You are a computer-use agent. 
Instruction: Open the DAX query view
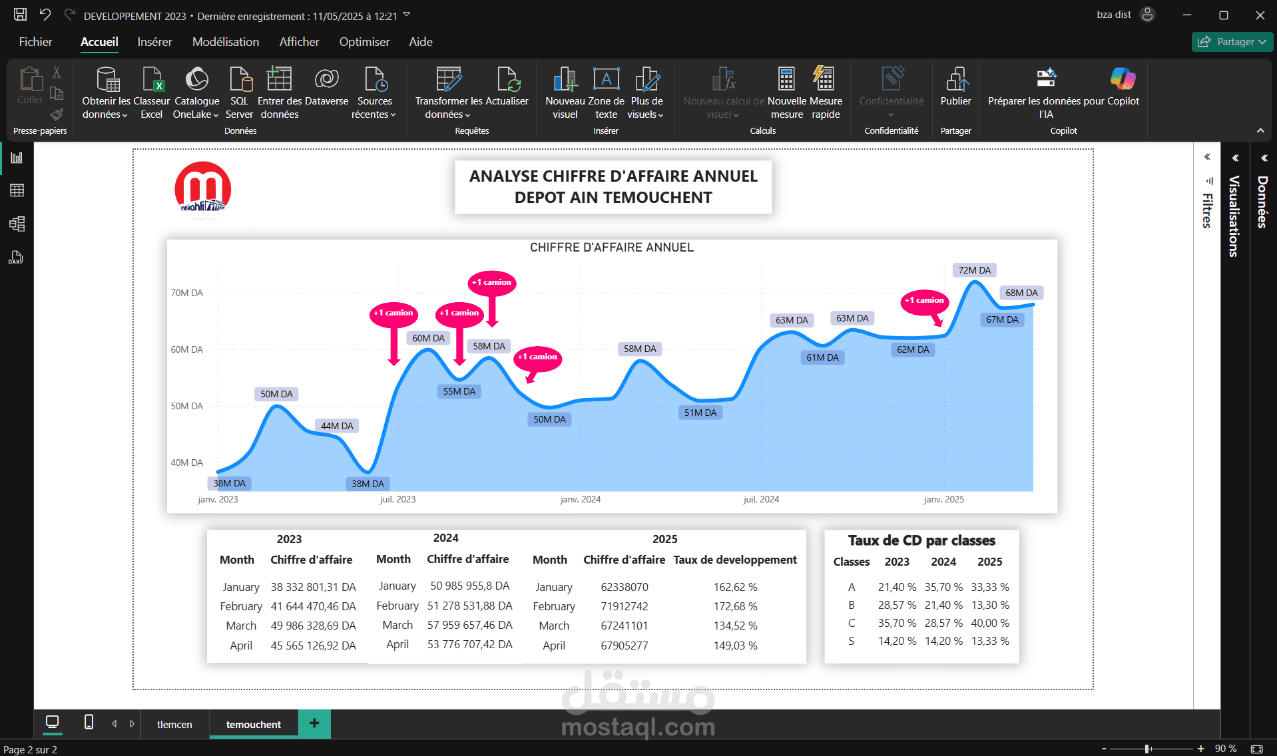[16, 258]
